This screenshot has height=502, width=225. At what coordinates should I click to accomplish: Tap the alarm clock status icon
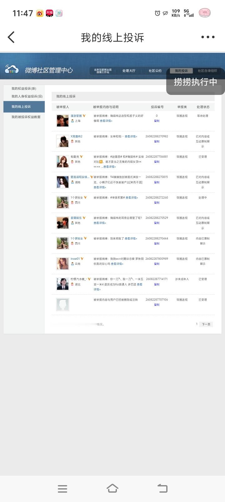pyautogui.click(x=157, y=13)
